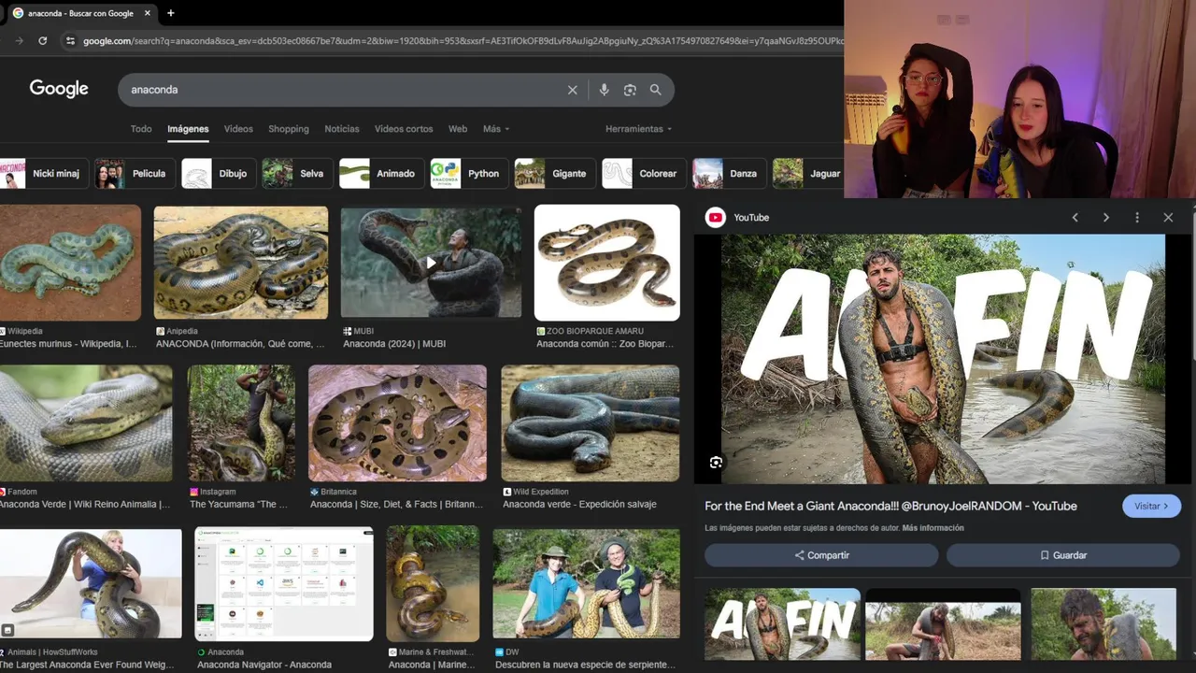Start voice search with the microphone icon

click(604, 90)
